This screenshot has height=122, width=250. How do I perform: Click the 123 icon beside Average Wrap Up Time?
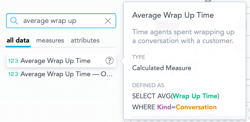click(x=13, y=61)
